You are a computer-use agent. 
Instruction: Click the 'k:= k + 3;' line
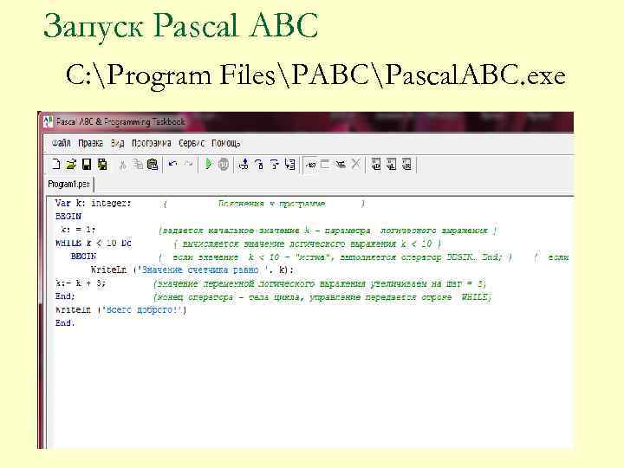81,283
